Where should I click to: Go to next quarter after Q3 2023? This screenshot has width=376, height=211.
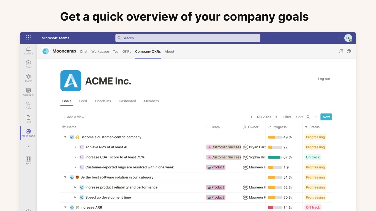277,117
